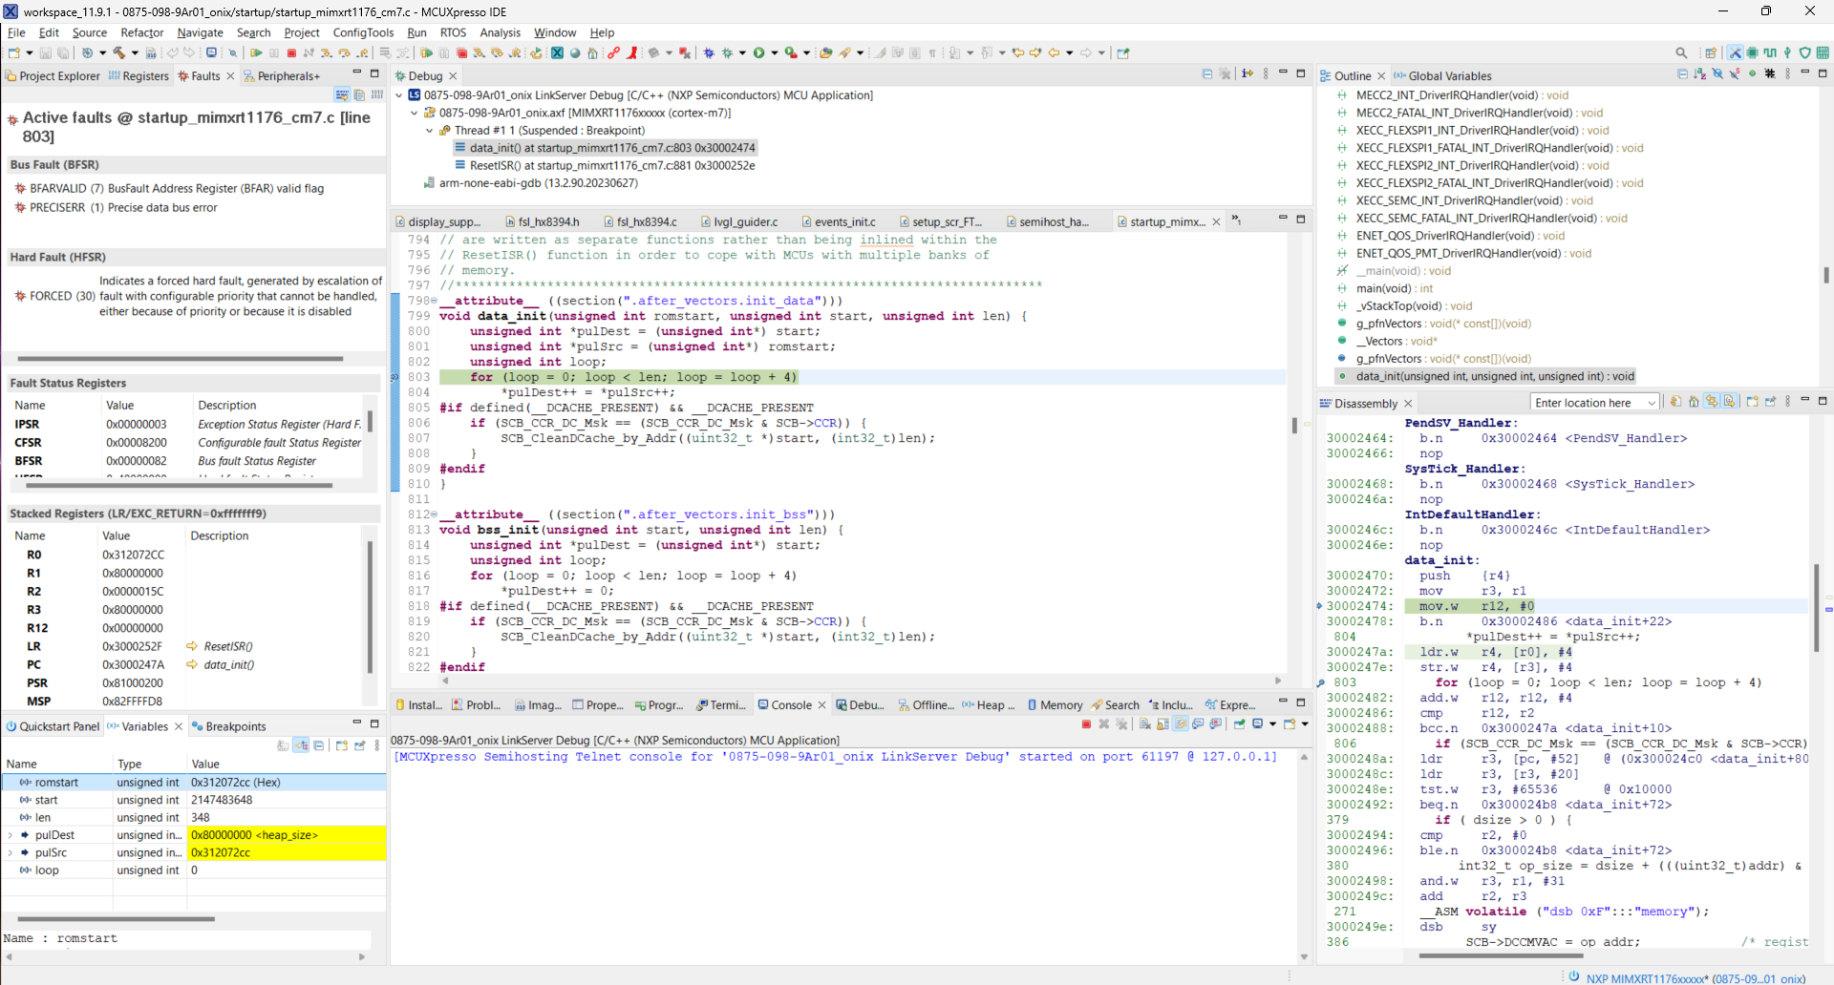Screen dimensions: 1834x985
Task: Open the Disassembly location dropdown
Action: pos(1651,403)
